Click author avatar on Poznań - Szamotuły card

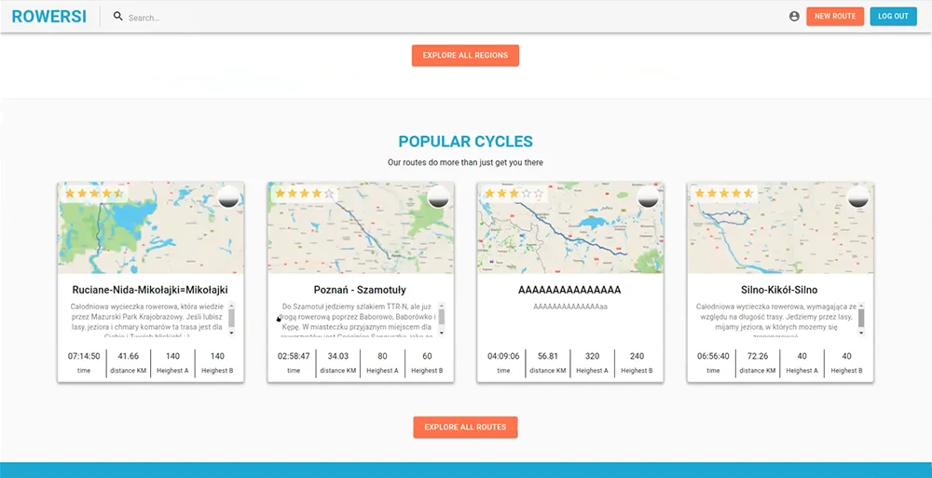click(x=439, y=197)
